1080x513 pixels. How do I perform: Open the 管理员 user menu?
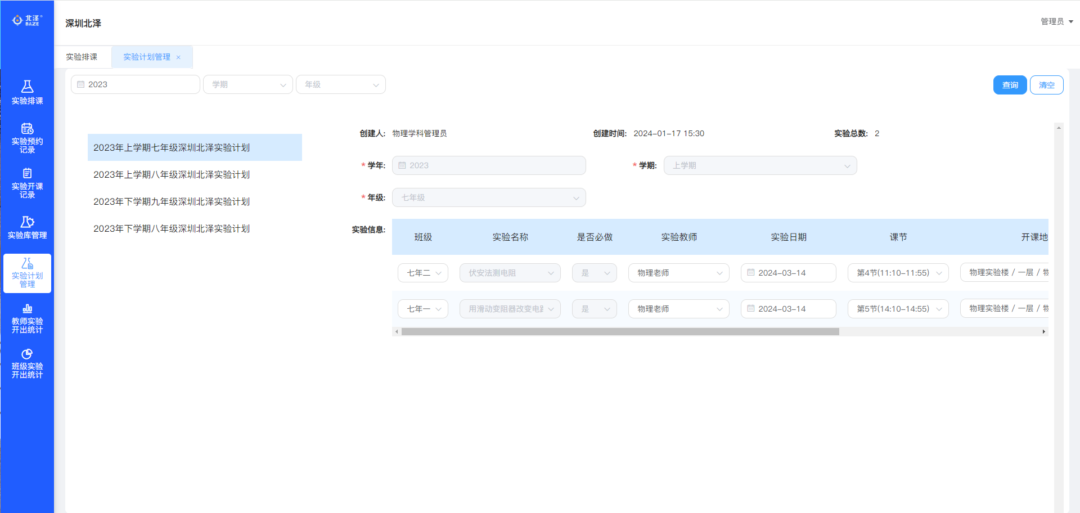point(1056,21)
